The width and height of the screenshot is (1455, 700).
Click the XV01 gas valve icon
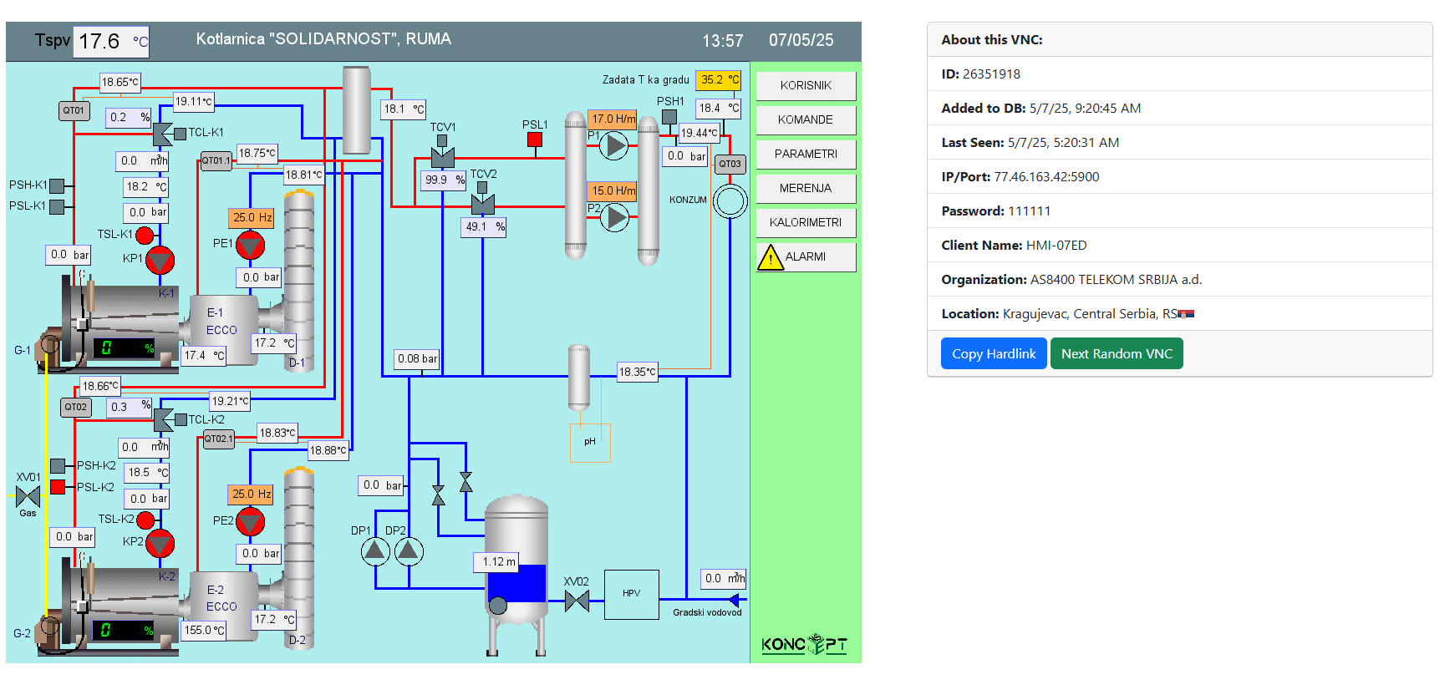point(28,496)
